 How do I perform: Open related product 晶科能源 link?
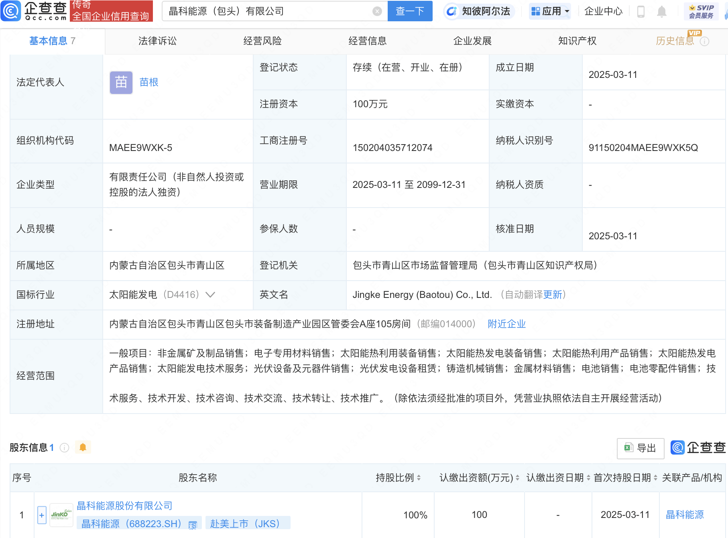pos(685,515)
